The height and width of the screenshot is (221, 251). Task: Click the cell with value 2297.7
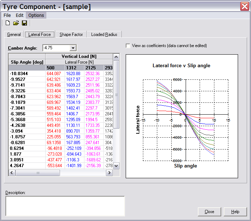pyautogui.click(x=94, y=108)
